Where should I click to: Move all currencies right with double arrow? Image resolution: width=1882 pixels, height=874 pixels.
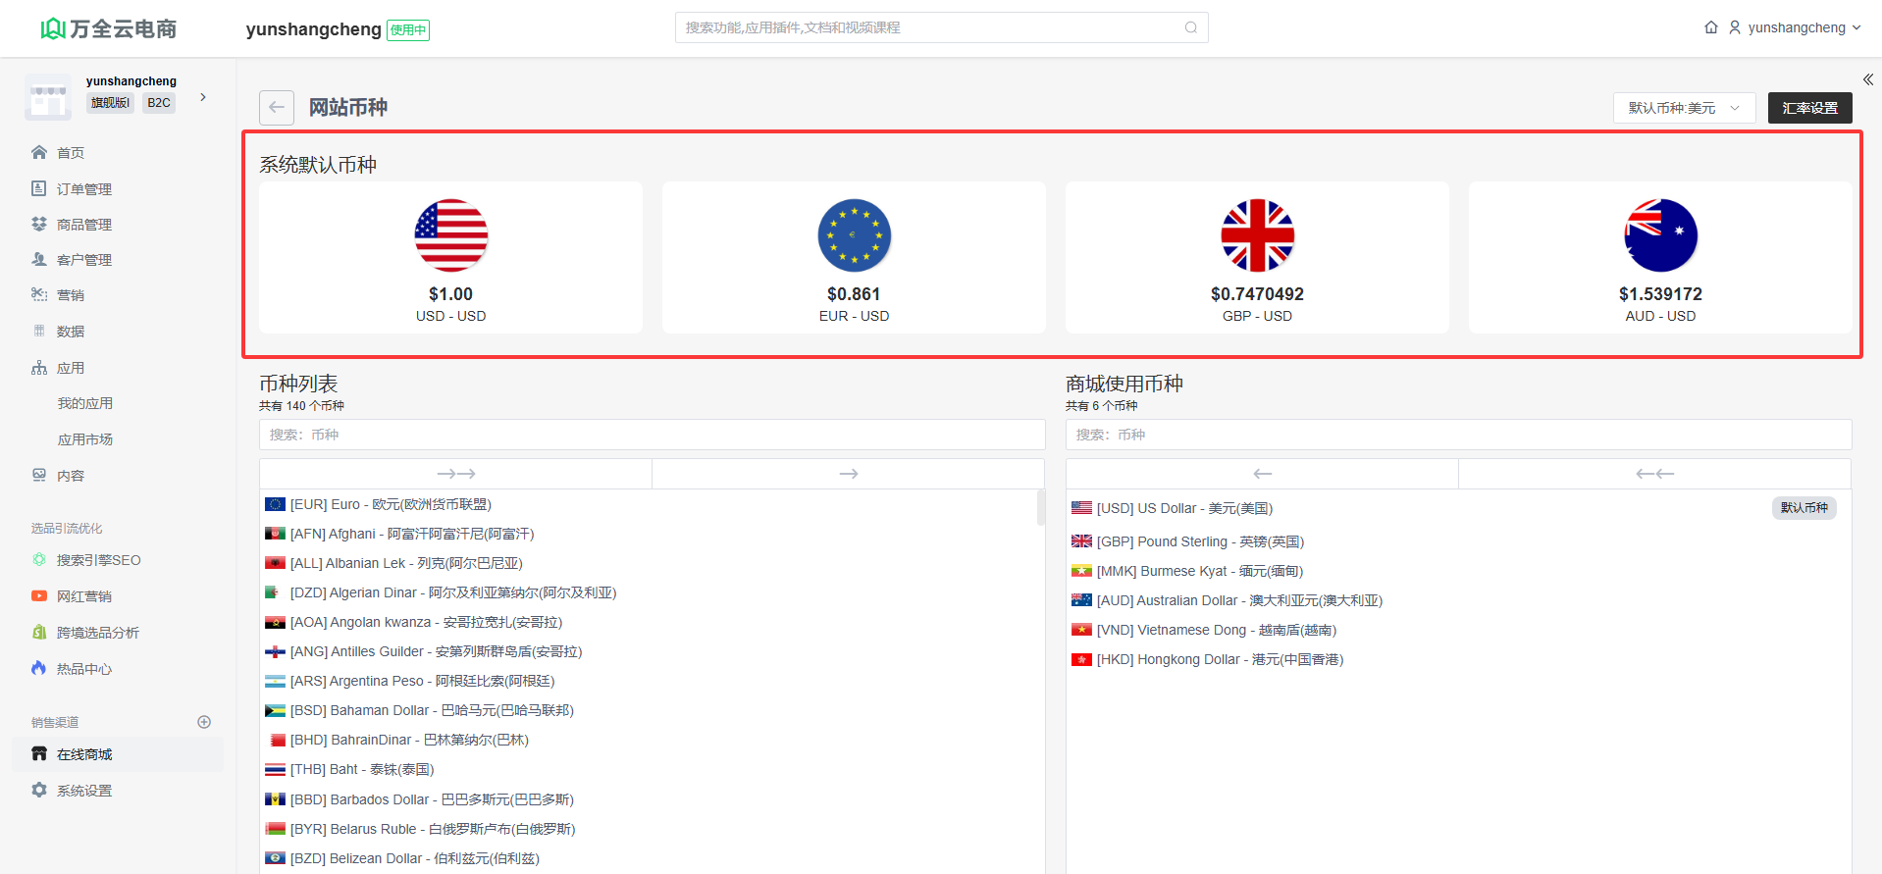click(x=455, y=474)
